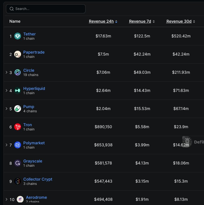This screenshot has width=204, height=205.
Task: Click Tether's 30d revenue $520.42m
Action: point(181,36)
